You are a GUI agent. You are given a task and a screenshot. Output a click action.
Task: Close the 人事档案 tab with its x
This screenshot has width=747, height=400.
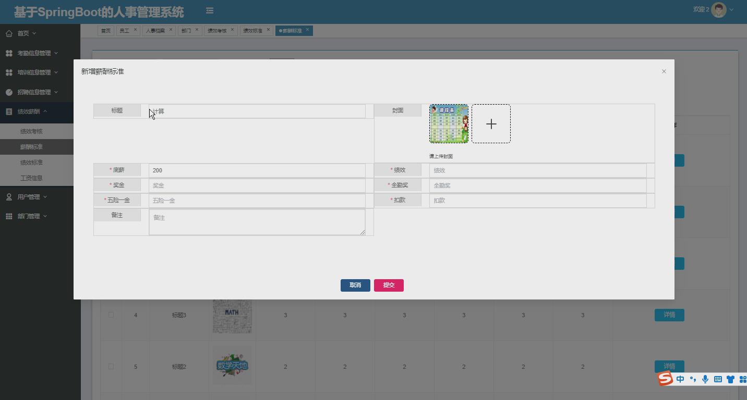point(171,30)
